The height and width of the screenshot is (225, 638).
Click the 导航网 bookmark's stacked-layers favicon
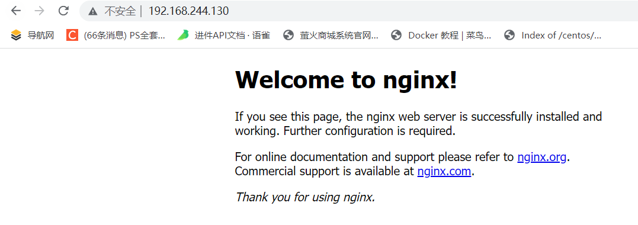pos(16,36)
